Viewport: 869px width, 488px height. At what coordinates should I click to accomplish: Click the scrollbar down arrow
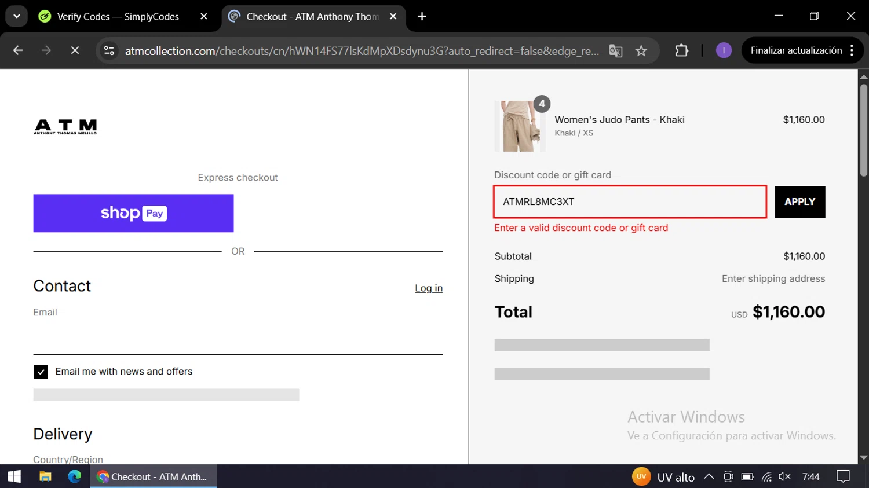point(864,458)
